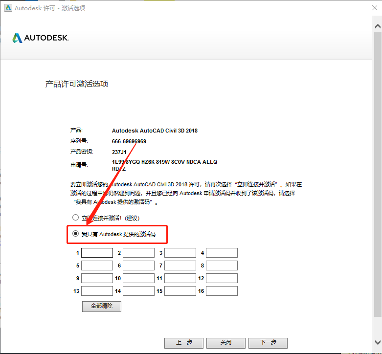Click the scrollbar up arrow
Image resolution: width=382 pixels, height=354 pixels.
click(x=378, y=26)
